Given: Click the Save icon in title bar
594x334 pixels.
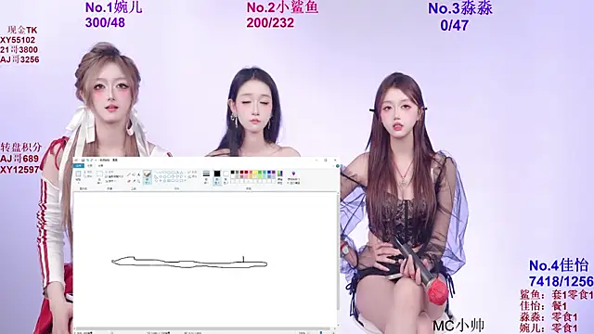Looking at the screenshot, I should click(83, 161).
